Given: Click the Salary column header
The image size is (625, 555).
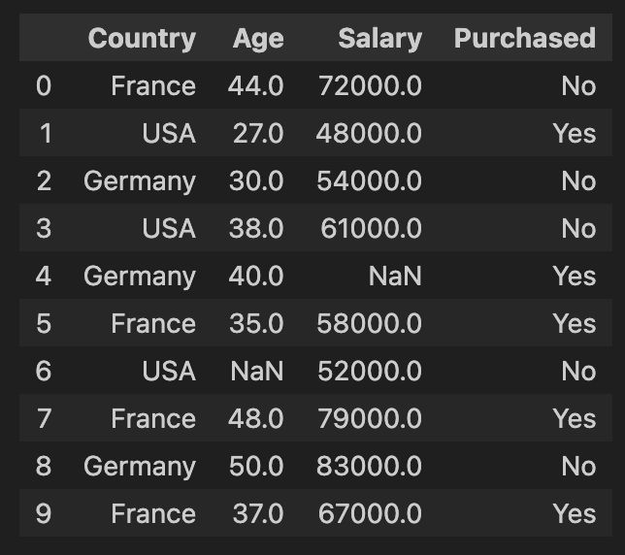Looking at the screenshot, I should (x=379, y=39).
